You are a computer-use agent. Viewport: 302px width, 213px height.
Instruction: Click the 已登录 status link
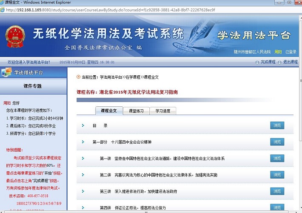(291, 52)
